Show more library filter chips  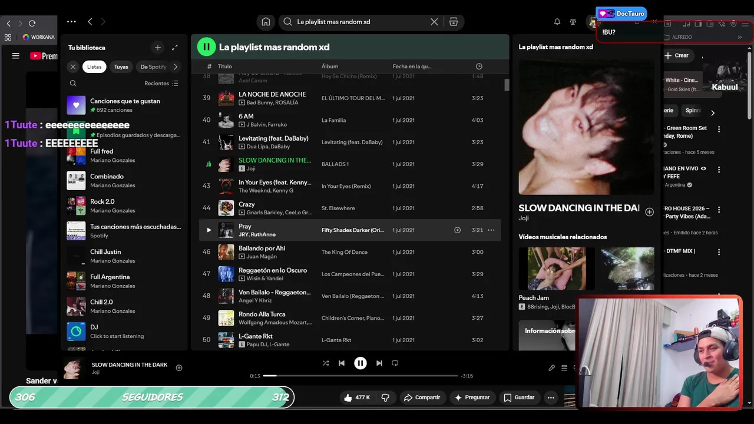pos(176,67)
